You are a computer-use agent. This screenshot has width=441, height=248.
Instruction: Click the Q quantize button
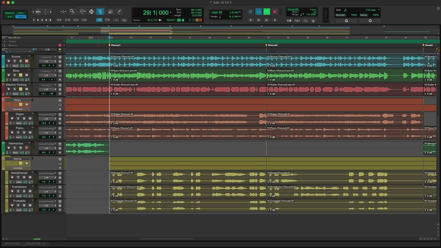pos(346,21)
